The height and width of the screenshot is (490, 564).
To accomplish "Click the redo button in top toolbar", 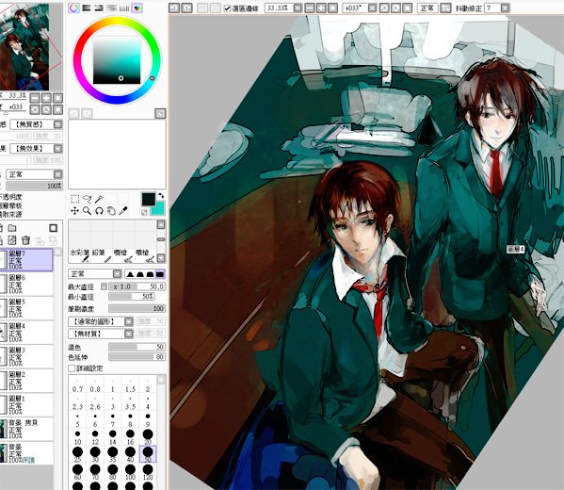I will pos(186,8).
